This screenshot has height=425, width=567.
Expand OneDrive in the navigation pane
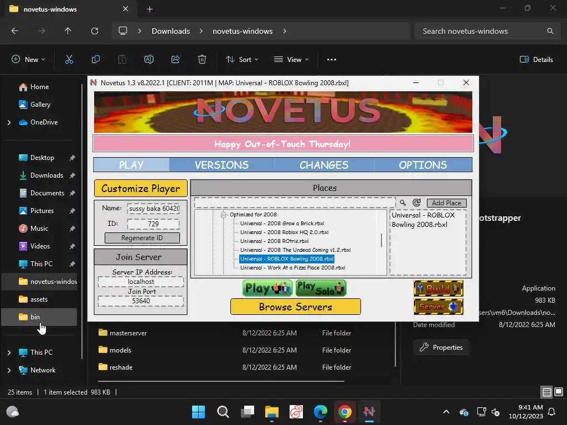[x=9, y=122]
